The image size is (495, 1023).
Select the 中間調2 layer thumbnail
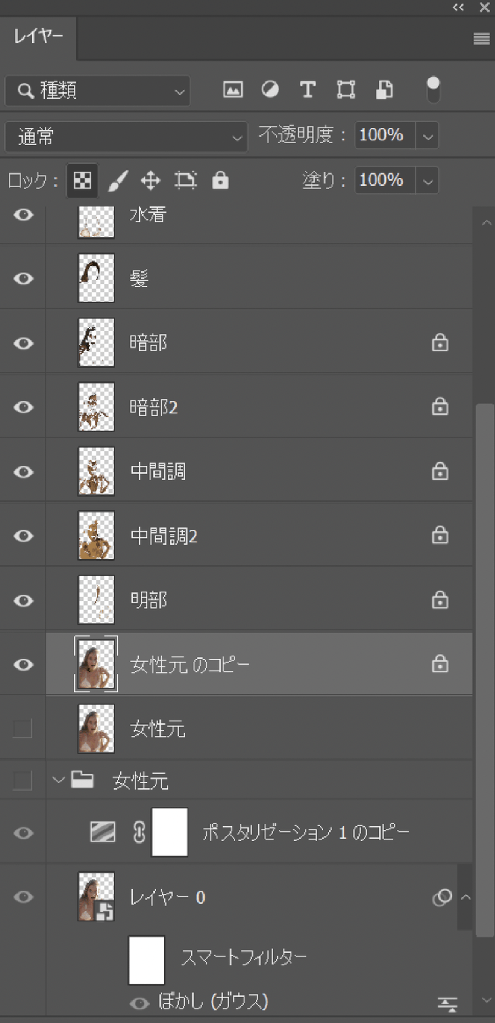pyautogui.click(x=96, y=536)
